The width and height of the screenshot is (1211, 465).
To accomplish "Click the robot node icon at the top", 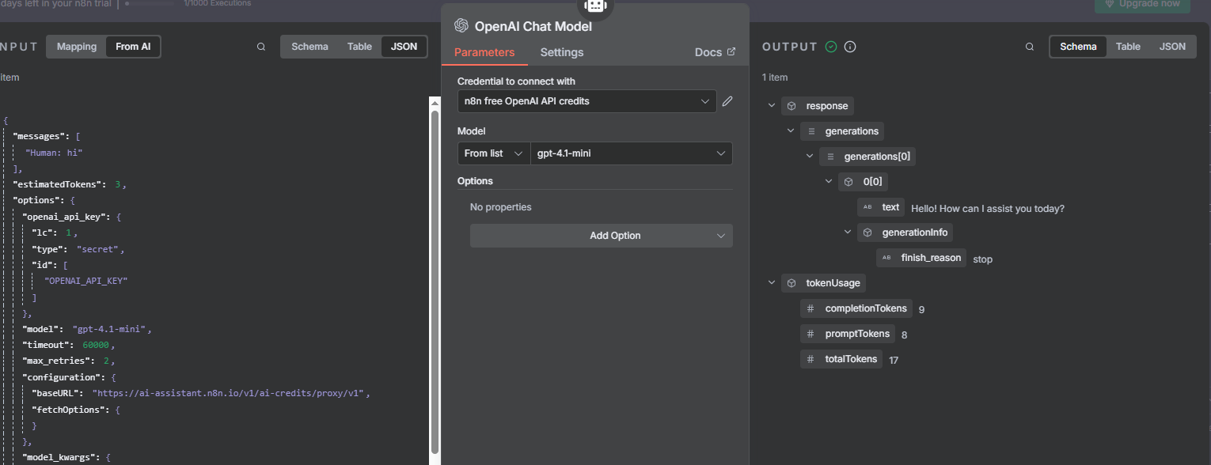I will 594,6.
